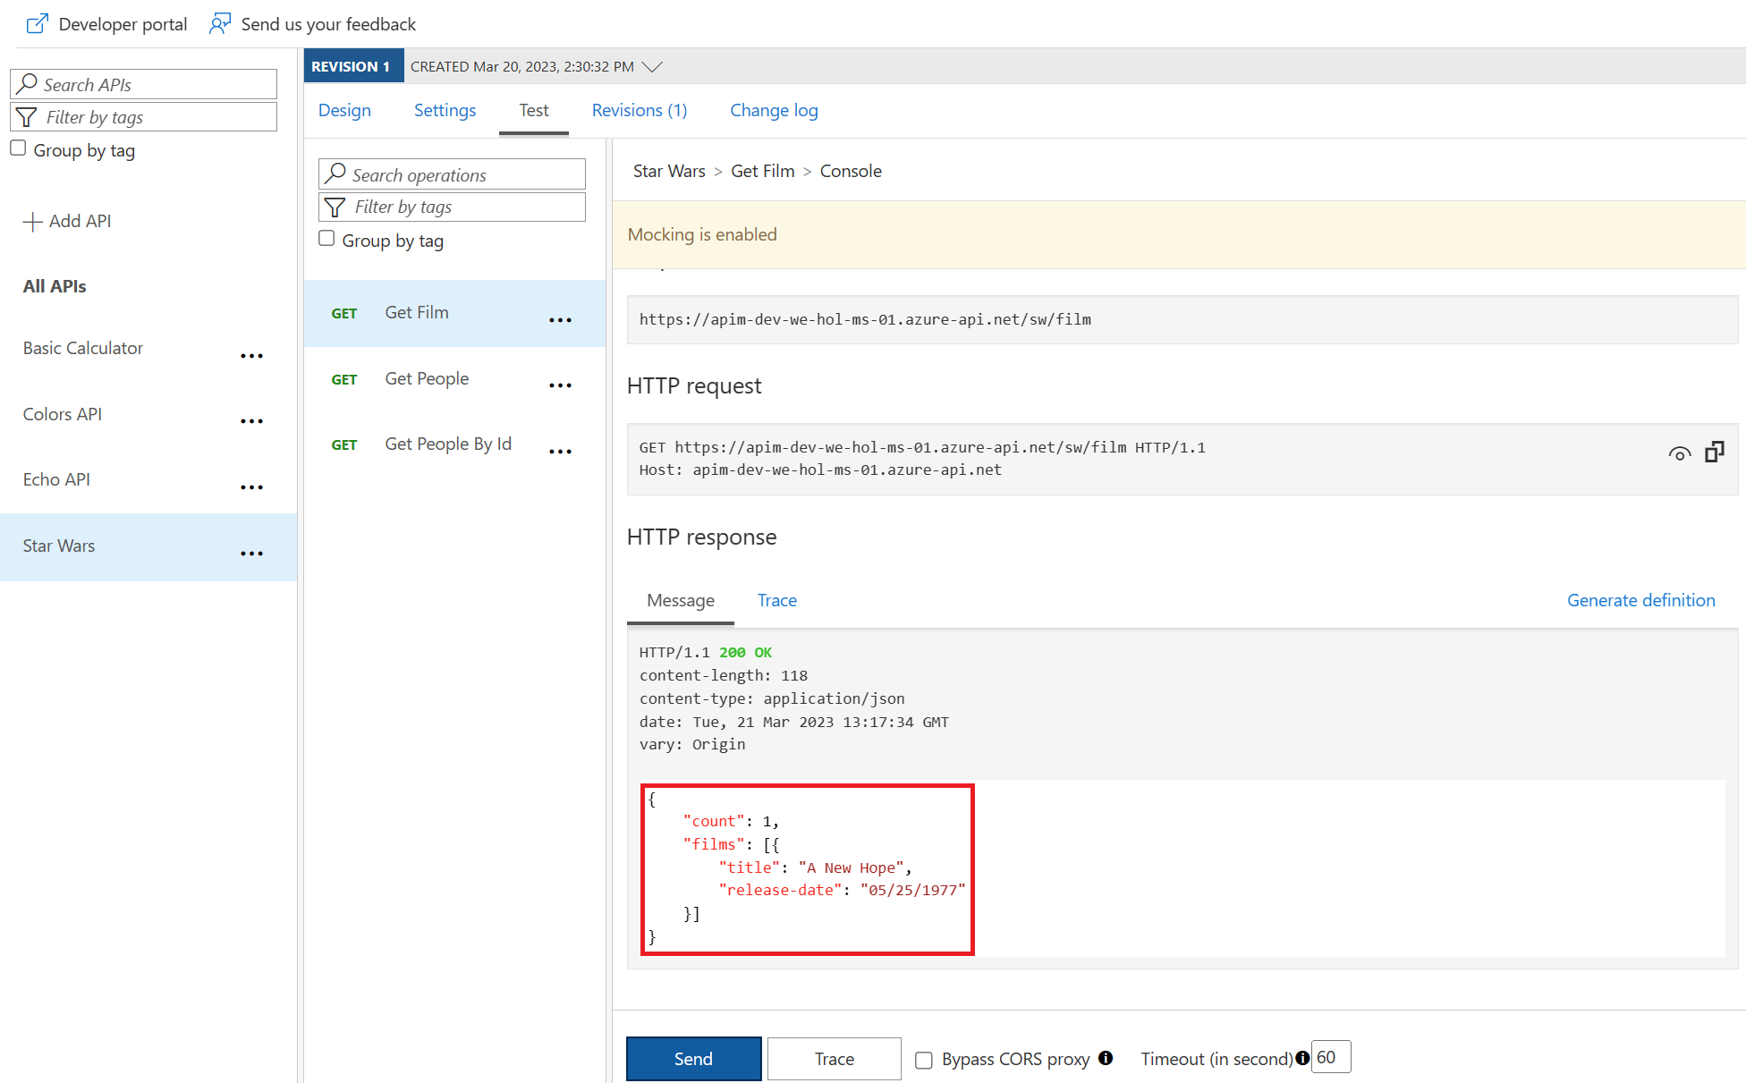Switch to the Trace tab under HTTP response
The image size is (1746, 1083).
click(x=776, y=600)
